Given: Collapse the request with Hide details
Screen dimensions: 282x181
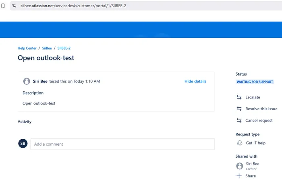Looking at the screenshot, I should coord(195,81).
